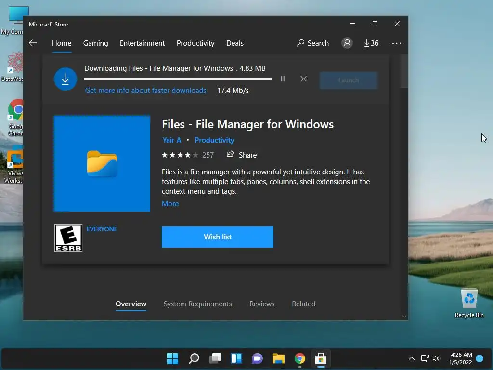Open the network tray icon

(425, 358)
